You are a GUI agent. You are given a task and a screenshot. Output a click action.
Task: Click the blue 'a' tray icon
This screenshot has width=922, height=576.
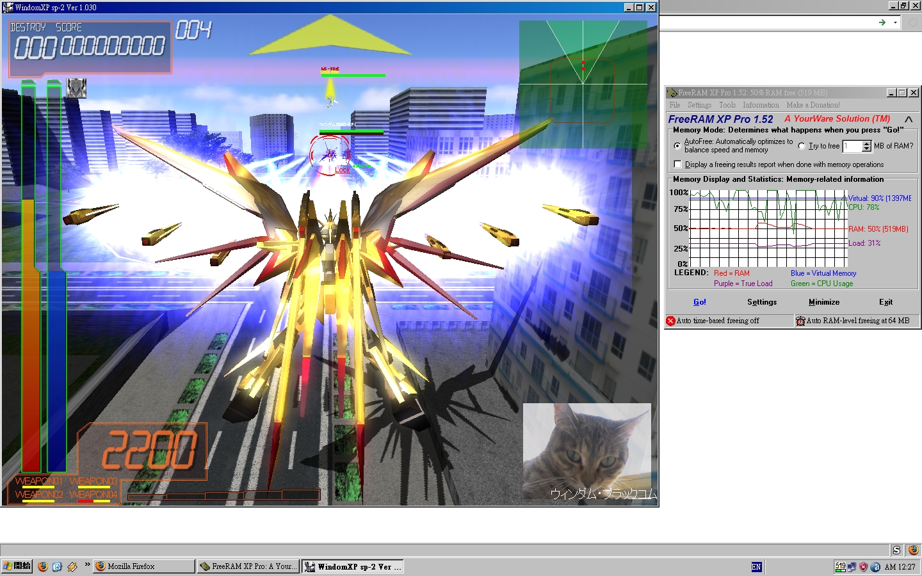point(875,566)
